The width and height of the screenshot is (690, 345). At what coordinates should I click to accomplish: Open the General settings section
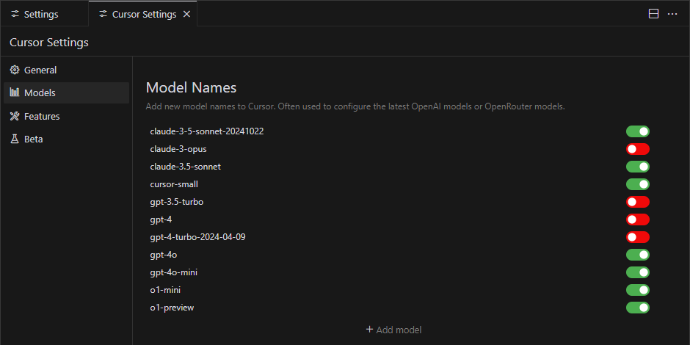(67, 70)
